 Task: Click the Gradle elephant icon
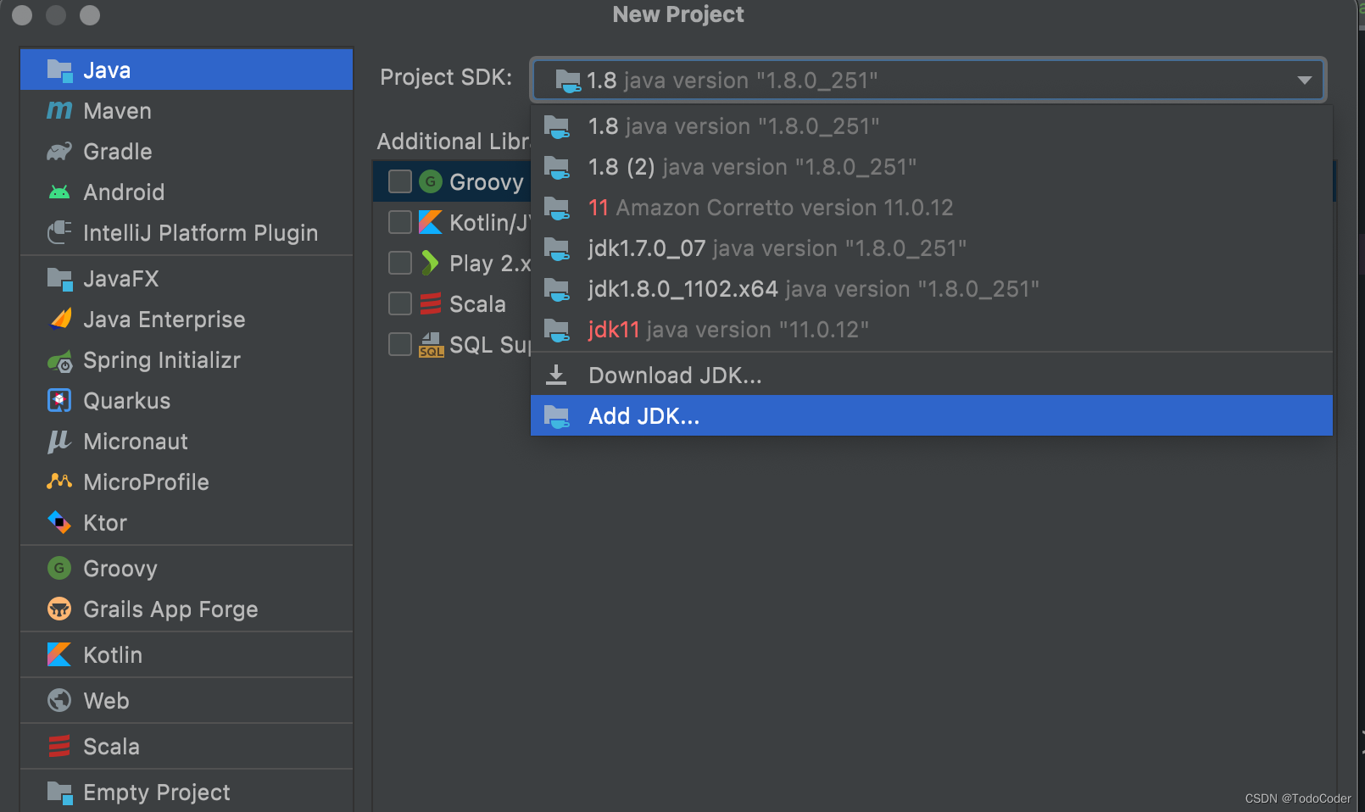pyautogui.click(x=59, y=152)
